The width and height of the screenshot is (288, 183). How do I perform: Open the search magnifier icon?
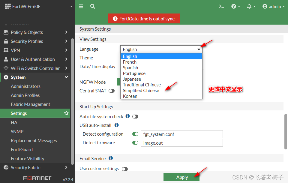click(93, 6)
